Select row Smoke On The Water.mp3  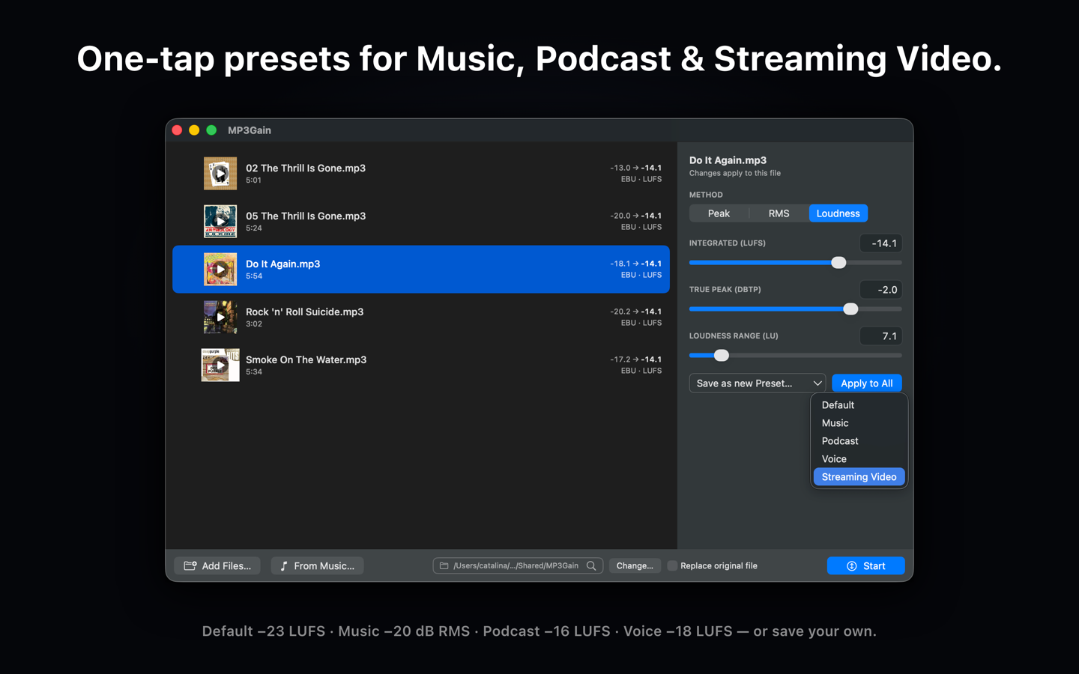point(421,365)
